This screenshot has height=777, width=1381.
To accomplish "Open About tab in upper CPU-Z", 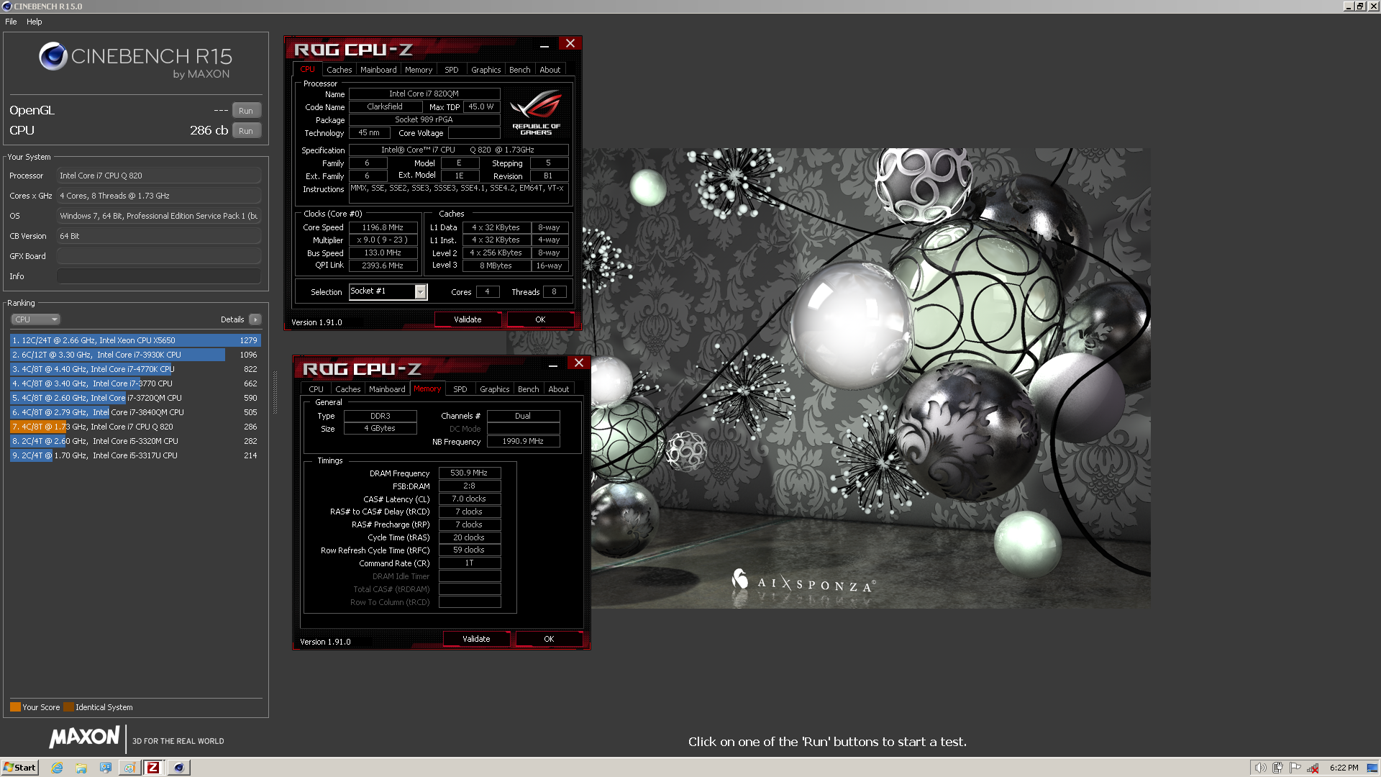I will pos(550,70).
